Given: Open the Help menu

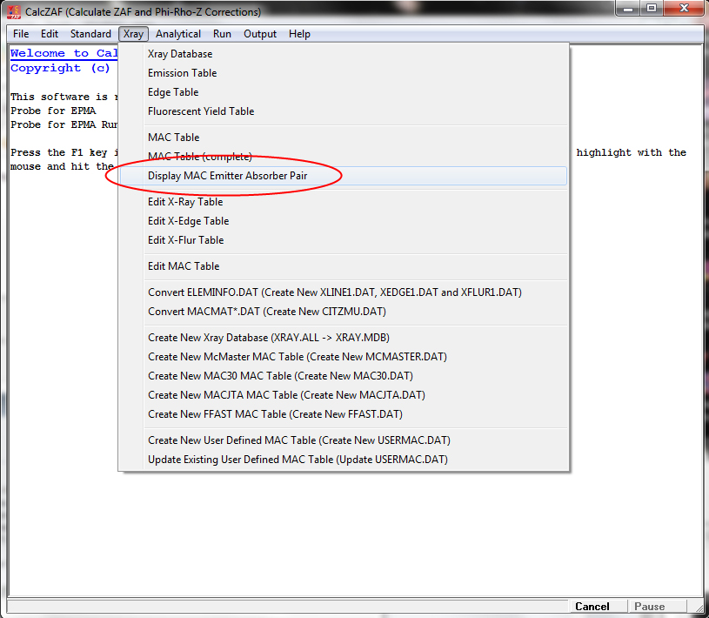Looking at the screenshot, I should point(299,34).
